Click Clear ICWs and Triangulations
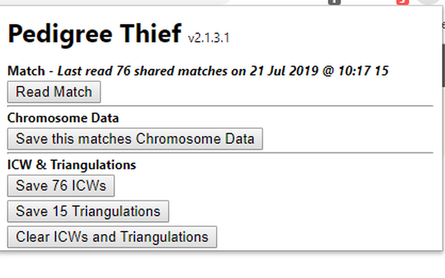445x278 pixels. [112, 237]
